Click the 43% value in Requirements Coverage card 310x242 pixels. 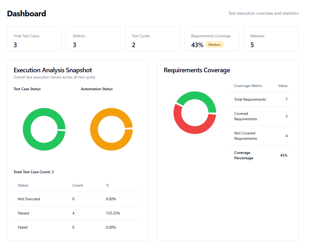coord(197,45)
